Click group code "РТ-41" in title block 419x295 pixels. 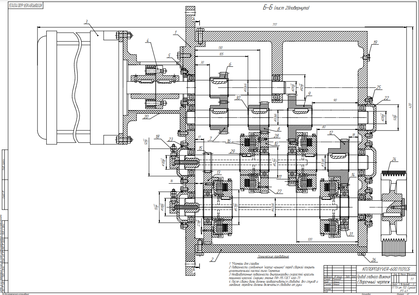(x=403, y=291)
